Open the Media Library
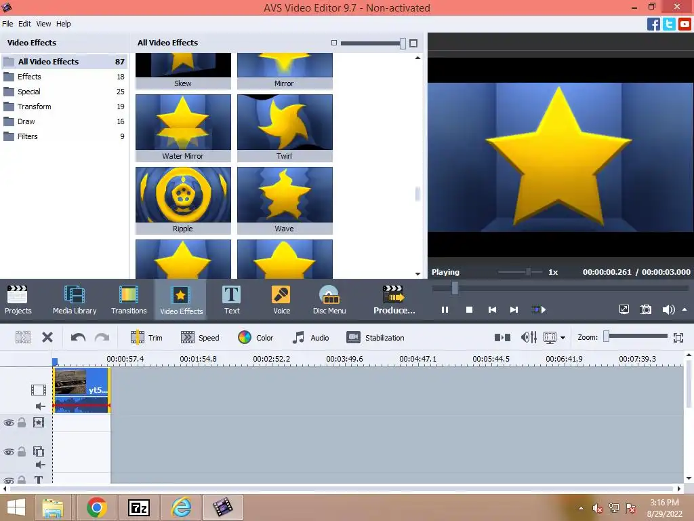The width and height of the screenshot is (694, 521). pos(75,300)
